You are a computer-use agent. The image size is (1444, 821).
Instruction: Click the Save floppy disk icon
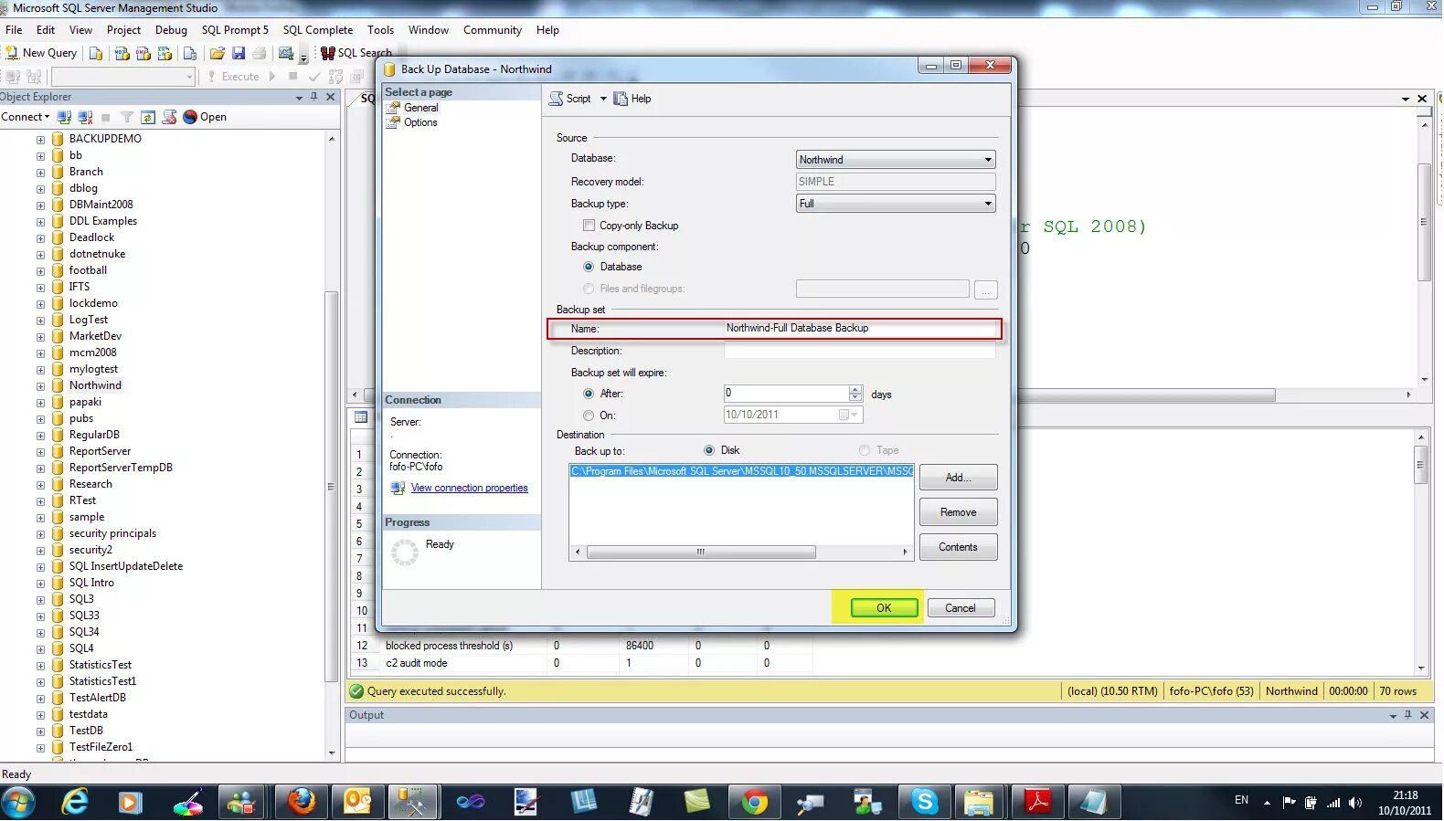[239, 53]
